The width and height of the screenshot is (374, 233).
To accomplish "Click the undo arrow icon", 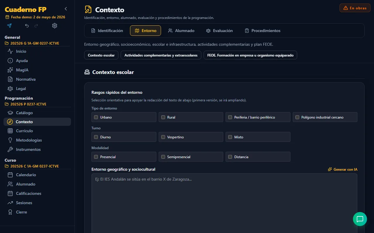I will click(27, 26).
